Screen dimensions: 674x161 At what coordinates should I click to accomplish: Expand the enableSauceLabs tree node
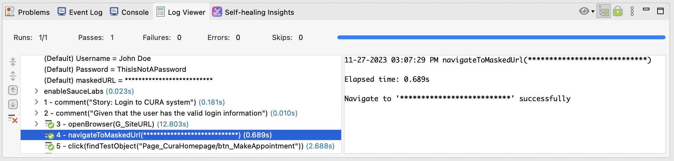coord(37,91)
